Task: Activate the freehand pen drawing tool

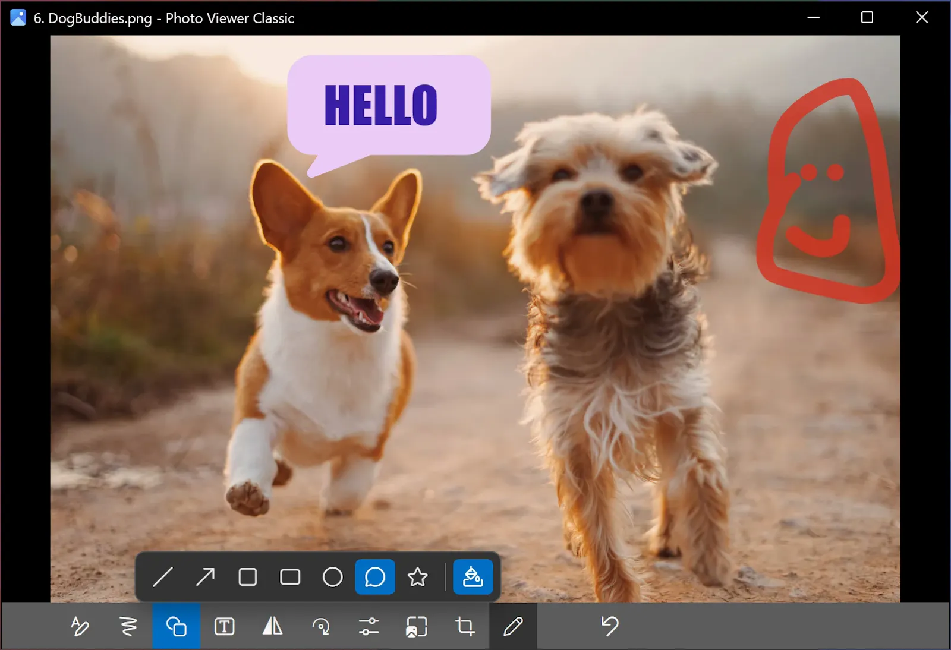Action: [x=80, y=626]
